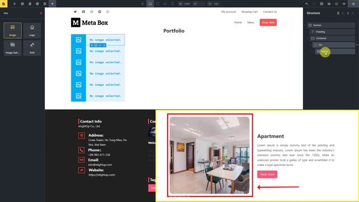Screen dimensions: 359x202
Task: Open the Contact Us link
Action: 270,12
